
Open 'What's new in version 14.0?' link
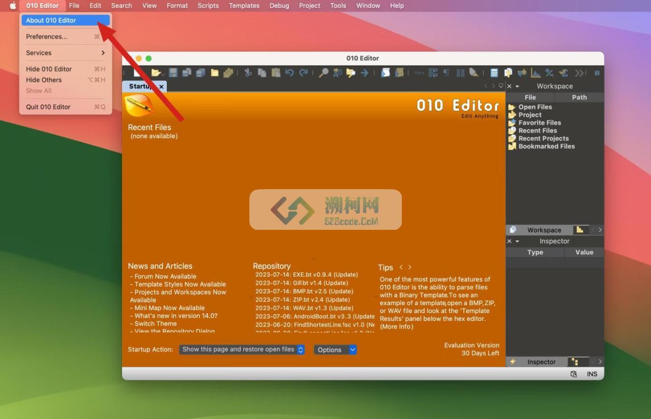(176, 316)
